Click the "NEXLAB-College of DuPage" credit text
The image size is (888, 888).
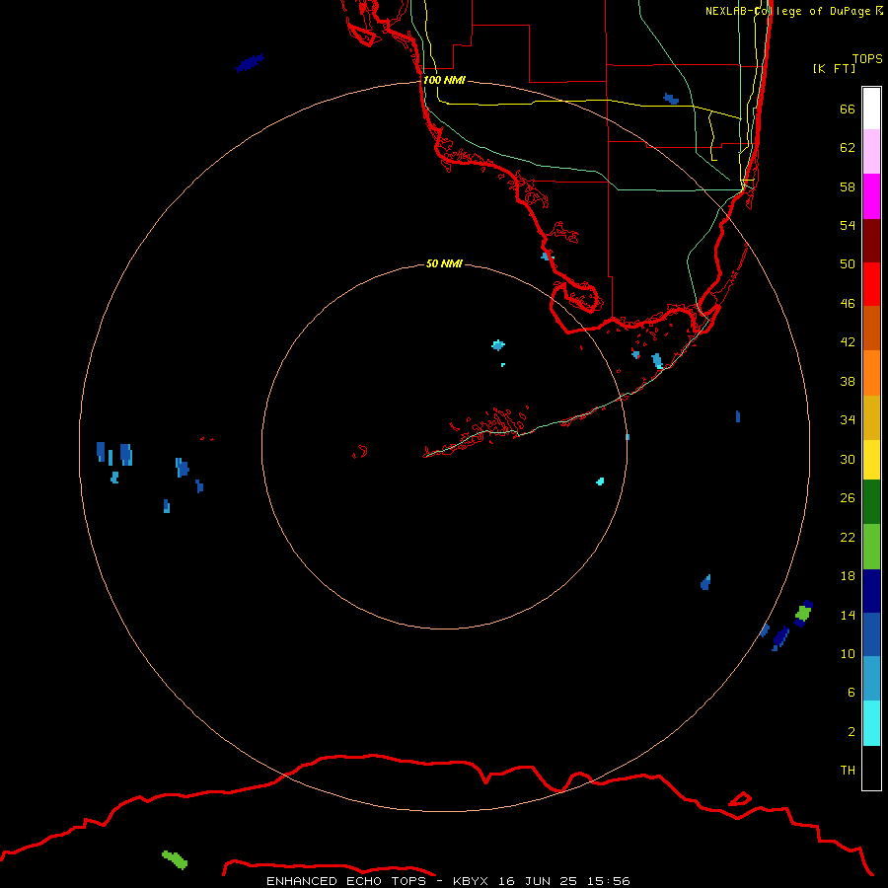tap(789, 11)
